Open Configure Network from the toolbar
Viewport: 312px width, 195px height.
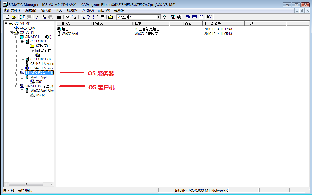tap(173, 17)
